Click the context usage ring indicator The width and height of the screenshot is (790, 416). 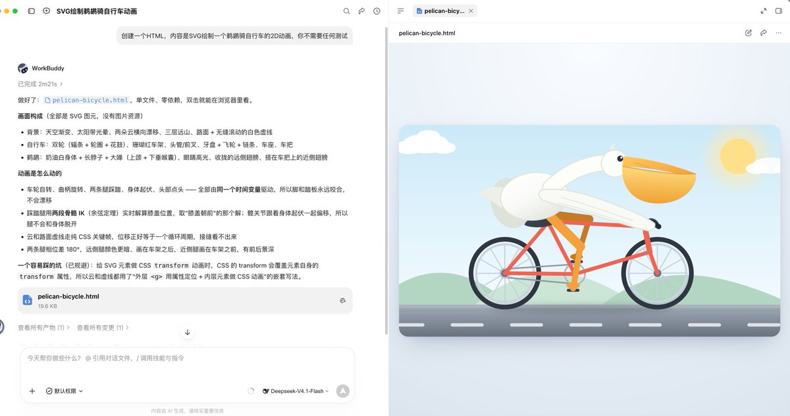click(251, 391)
